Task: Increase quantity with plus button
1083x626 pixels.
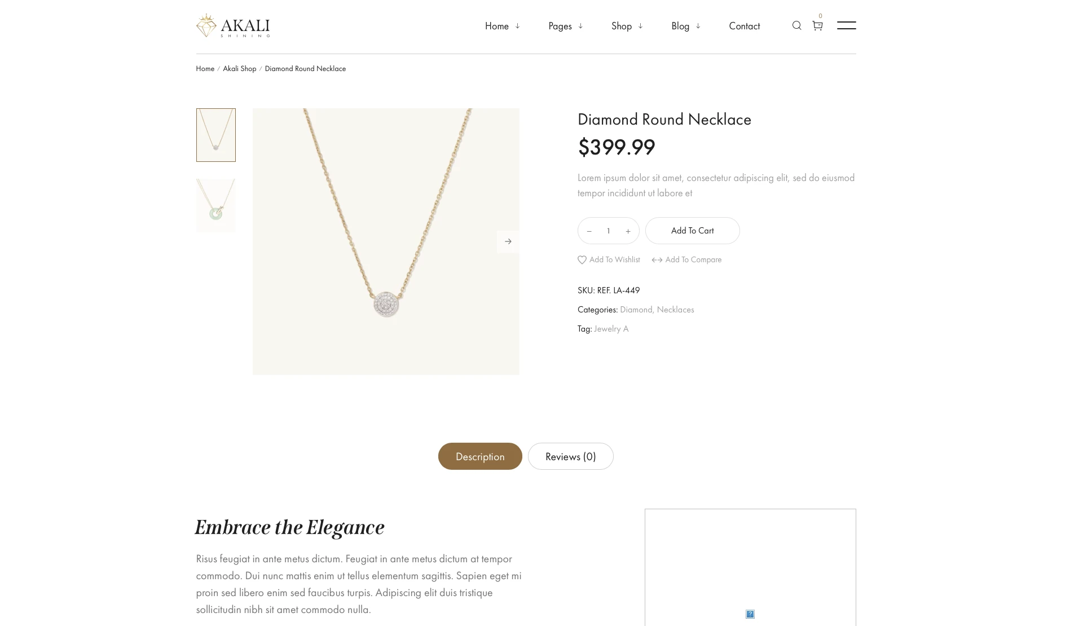Action: click(628, 231)
